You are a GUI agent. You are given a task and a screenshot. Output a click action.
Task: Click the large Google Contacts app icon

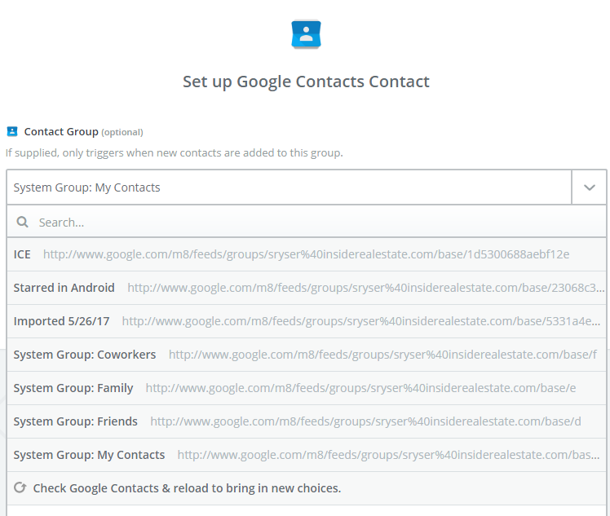pyautogui.click(x=306, y=34)
